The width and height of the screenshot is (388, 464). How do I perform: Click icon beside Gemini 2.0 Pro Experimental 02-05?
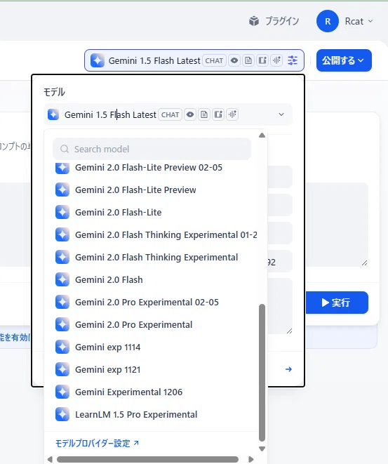[x=62, y=302]
